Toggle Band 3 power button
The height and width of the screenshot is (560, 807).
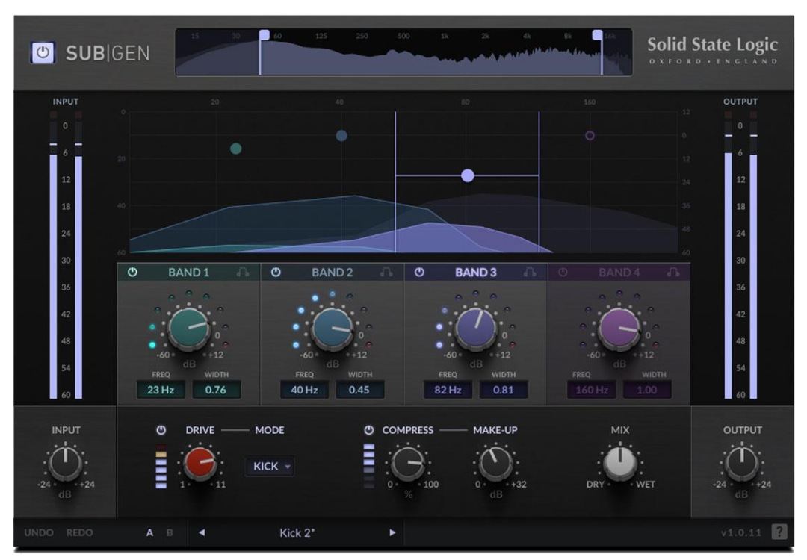419,273
